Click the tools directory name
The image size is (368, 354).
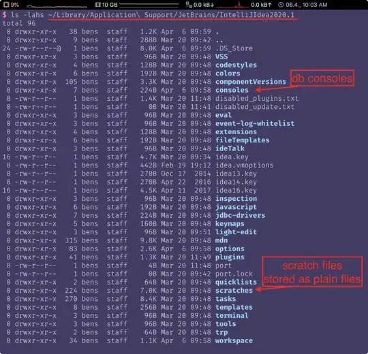[x=226, y=324]
